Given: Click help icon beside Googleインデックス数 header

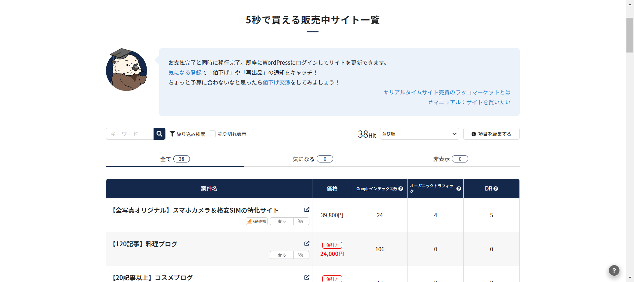Looking at the screenshot, I should coord(401,189).
